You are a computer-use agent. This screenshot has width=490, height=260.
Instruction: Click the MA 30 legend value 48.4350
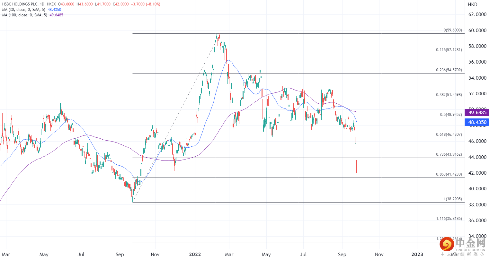pyautogui.click(x=54, y=10)
